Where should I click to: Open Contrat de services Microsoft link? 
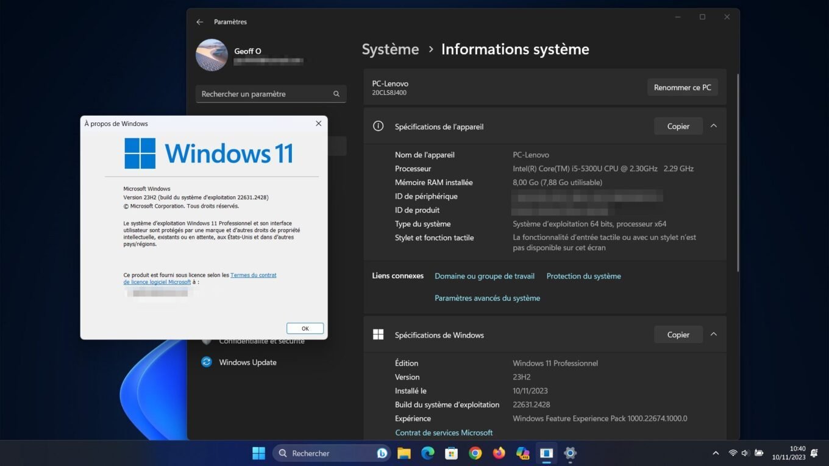click(x=444, y=432)
